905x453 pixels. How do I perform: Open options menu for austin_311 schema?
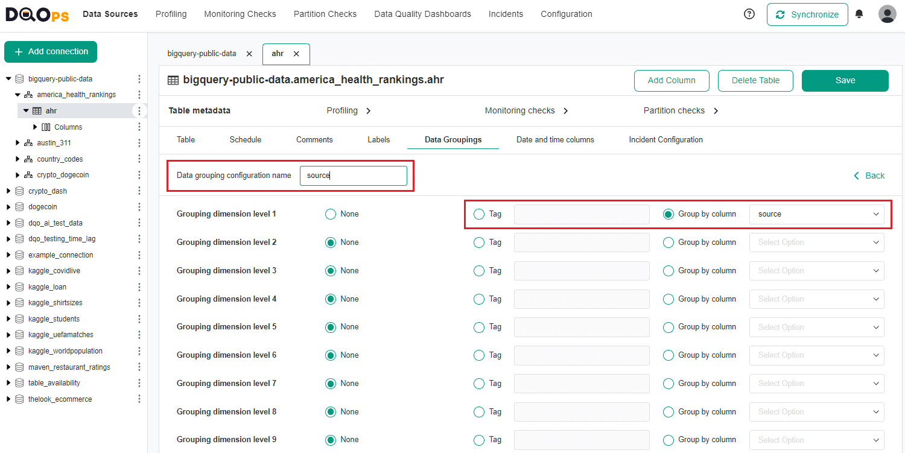click(x=139, y=143)
